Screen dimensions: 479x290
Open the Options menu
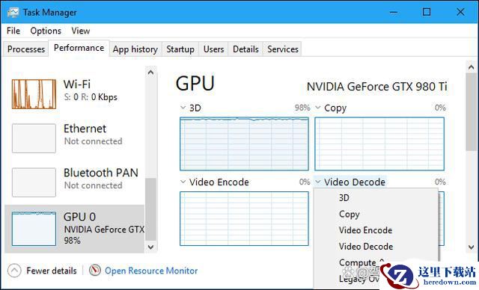pos(46,31)
